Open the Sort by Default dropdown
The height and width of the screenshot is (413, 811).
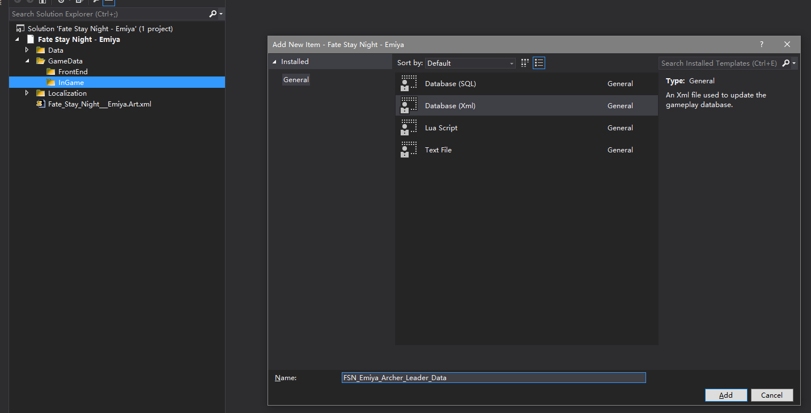pos(470,63)
